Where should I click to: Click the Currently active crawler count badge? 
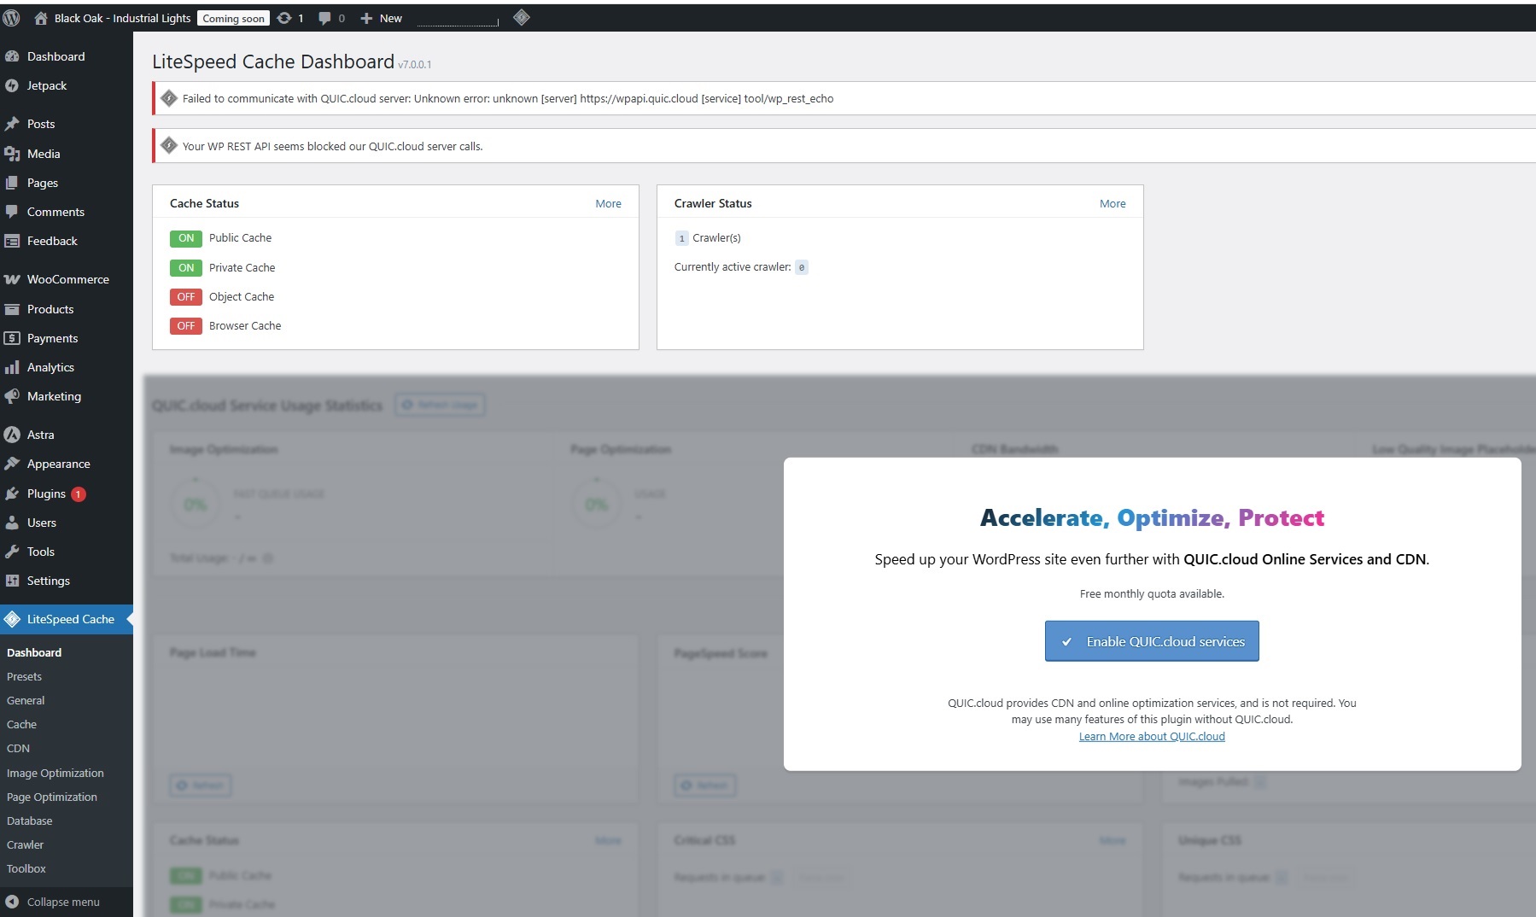[x=802, y=267]
